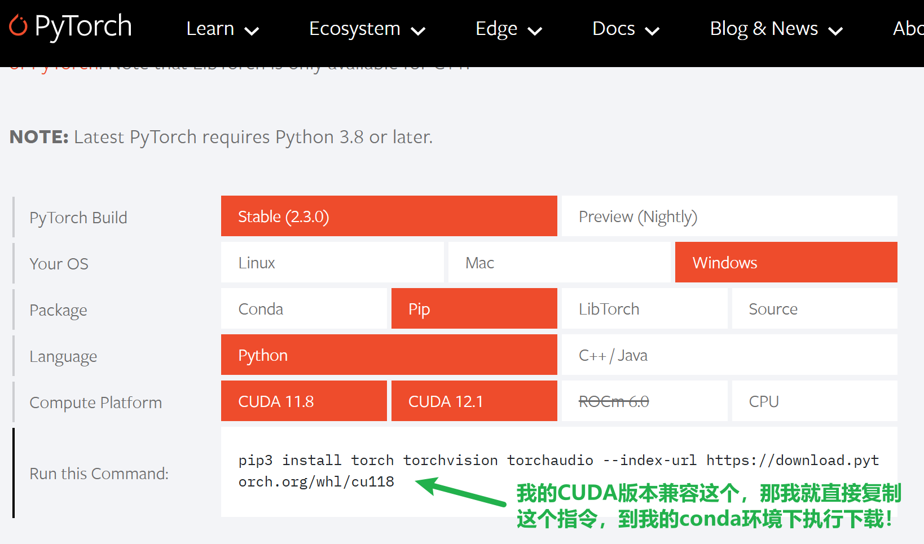Image resolution: width=924 pixels, height=544 pixels.
Task: Expand the Learn menu chevron
Action: pyautogui.click(x=252, y=31)
